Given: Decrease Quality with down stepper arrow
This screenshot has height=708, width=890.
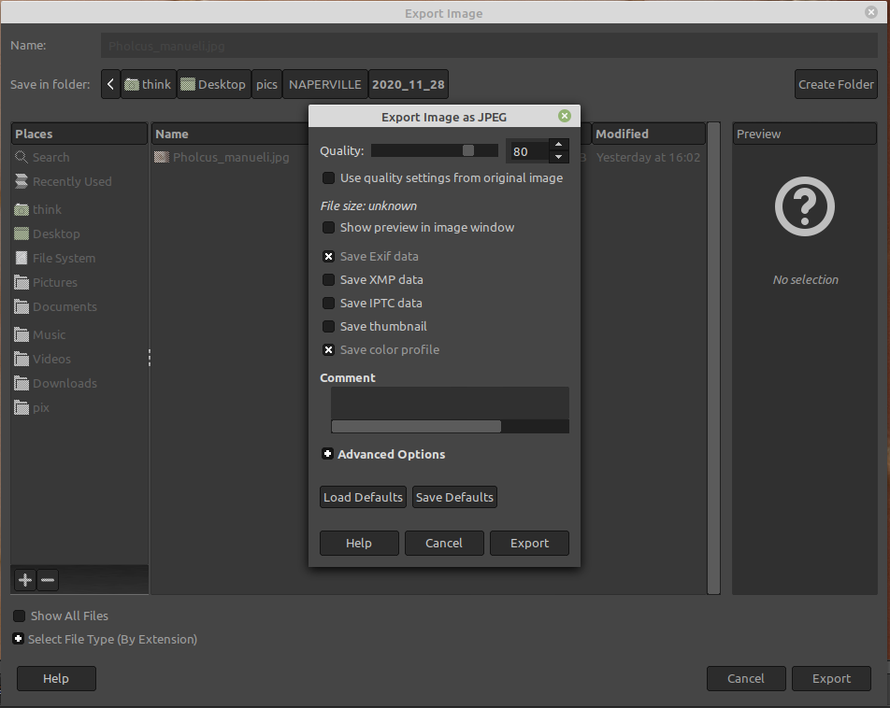Looking at the screenshot, I should 558,157.
